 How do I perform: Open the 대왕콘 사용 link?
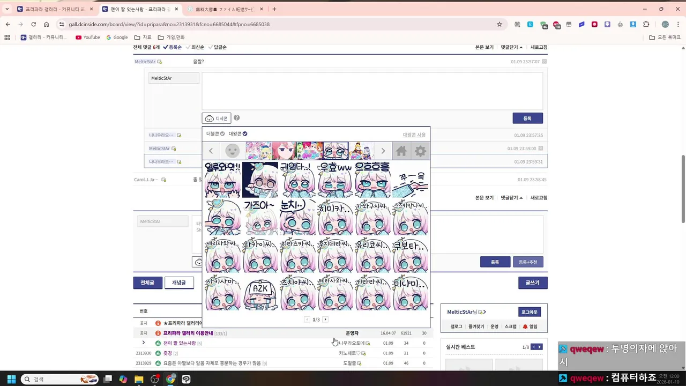[414, 135]
